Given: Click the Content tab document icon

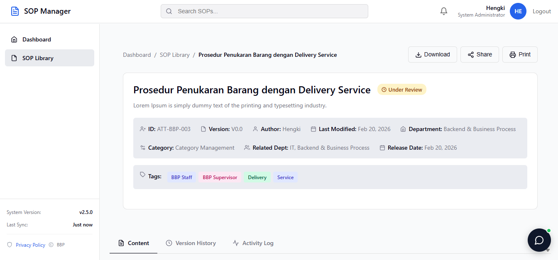Looking at the screenshot, I should coord(121,243).
